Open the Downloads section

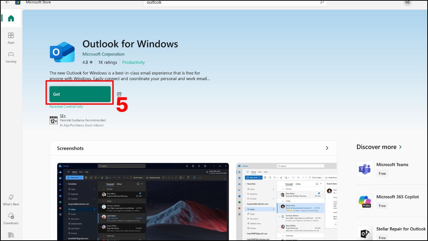(x=11, y=219)
